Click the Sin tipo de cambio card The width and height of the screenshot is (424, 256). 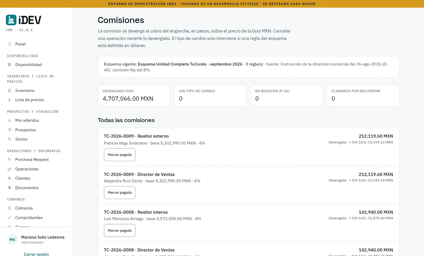click(210, 96)
